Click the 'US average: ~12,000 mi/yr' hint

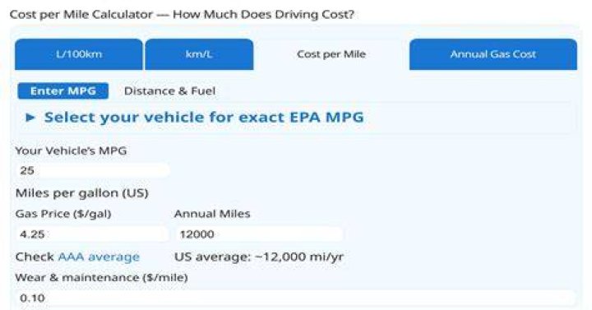[x=259, y=257]
